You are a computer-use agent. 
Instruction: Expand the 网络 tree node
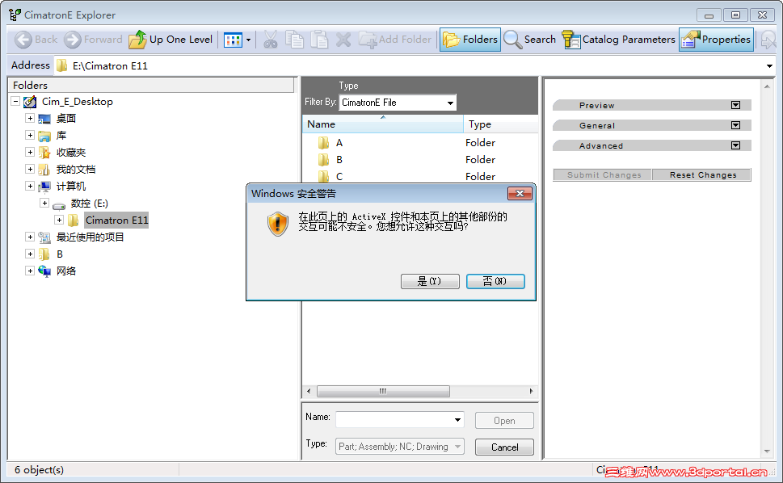[30, 271]
